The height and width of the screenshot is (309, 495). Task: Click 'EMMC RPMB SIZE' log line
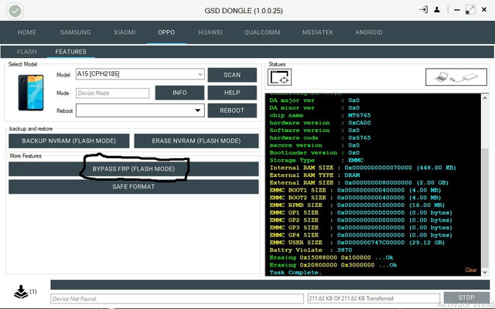357,205
